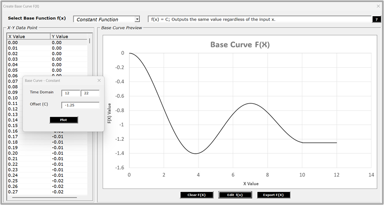The width and height of the screenshot is (384, 205).
Task: Select the row with X value 0.19
Action: coord(47,148)
